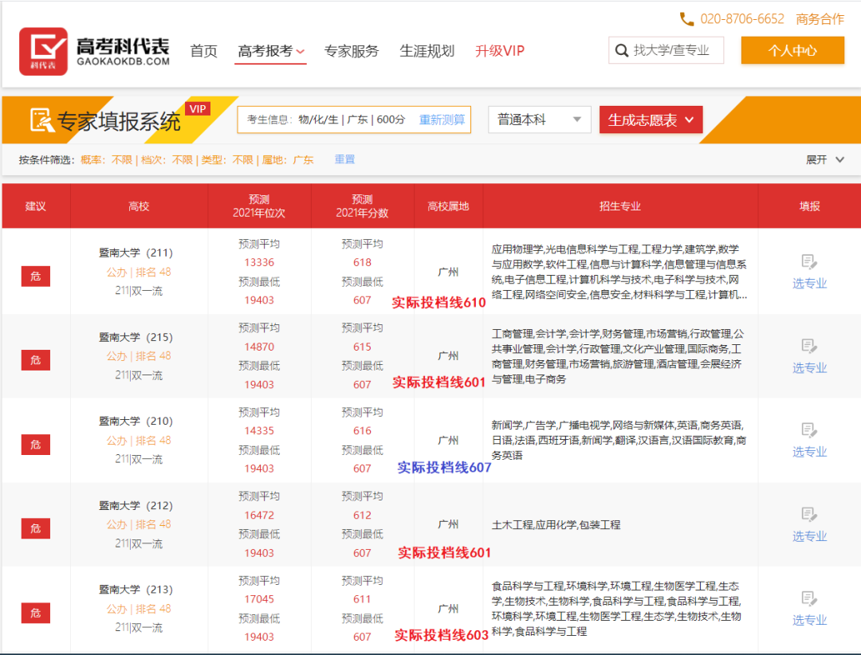Click 重置 to reset filters

click(x=345, y=159)
